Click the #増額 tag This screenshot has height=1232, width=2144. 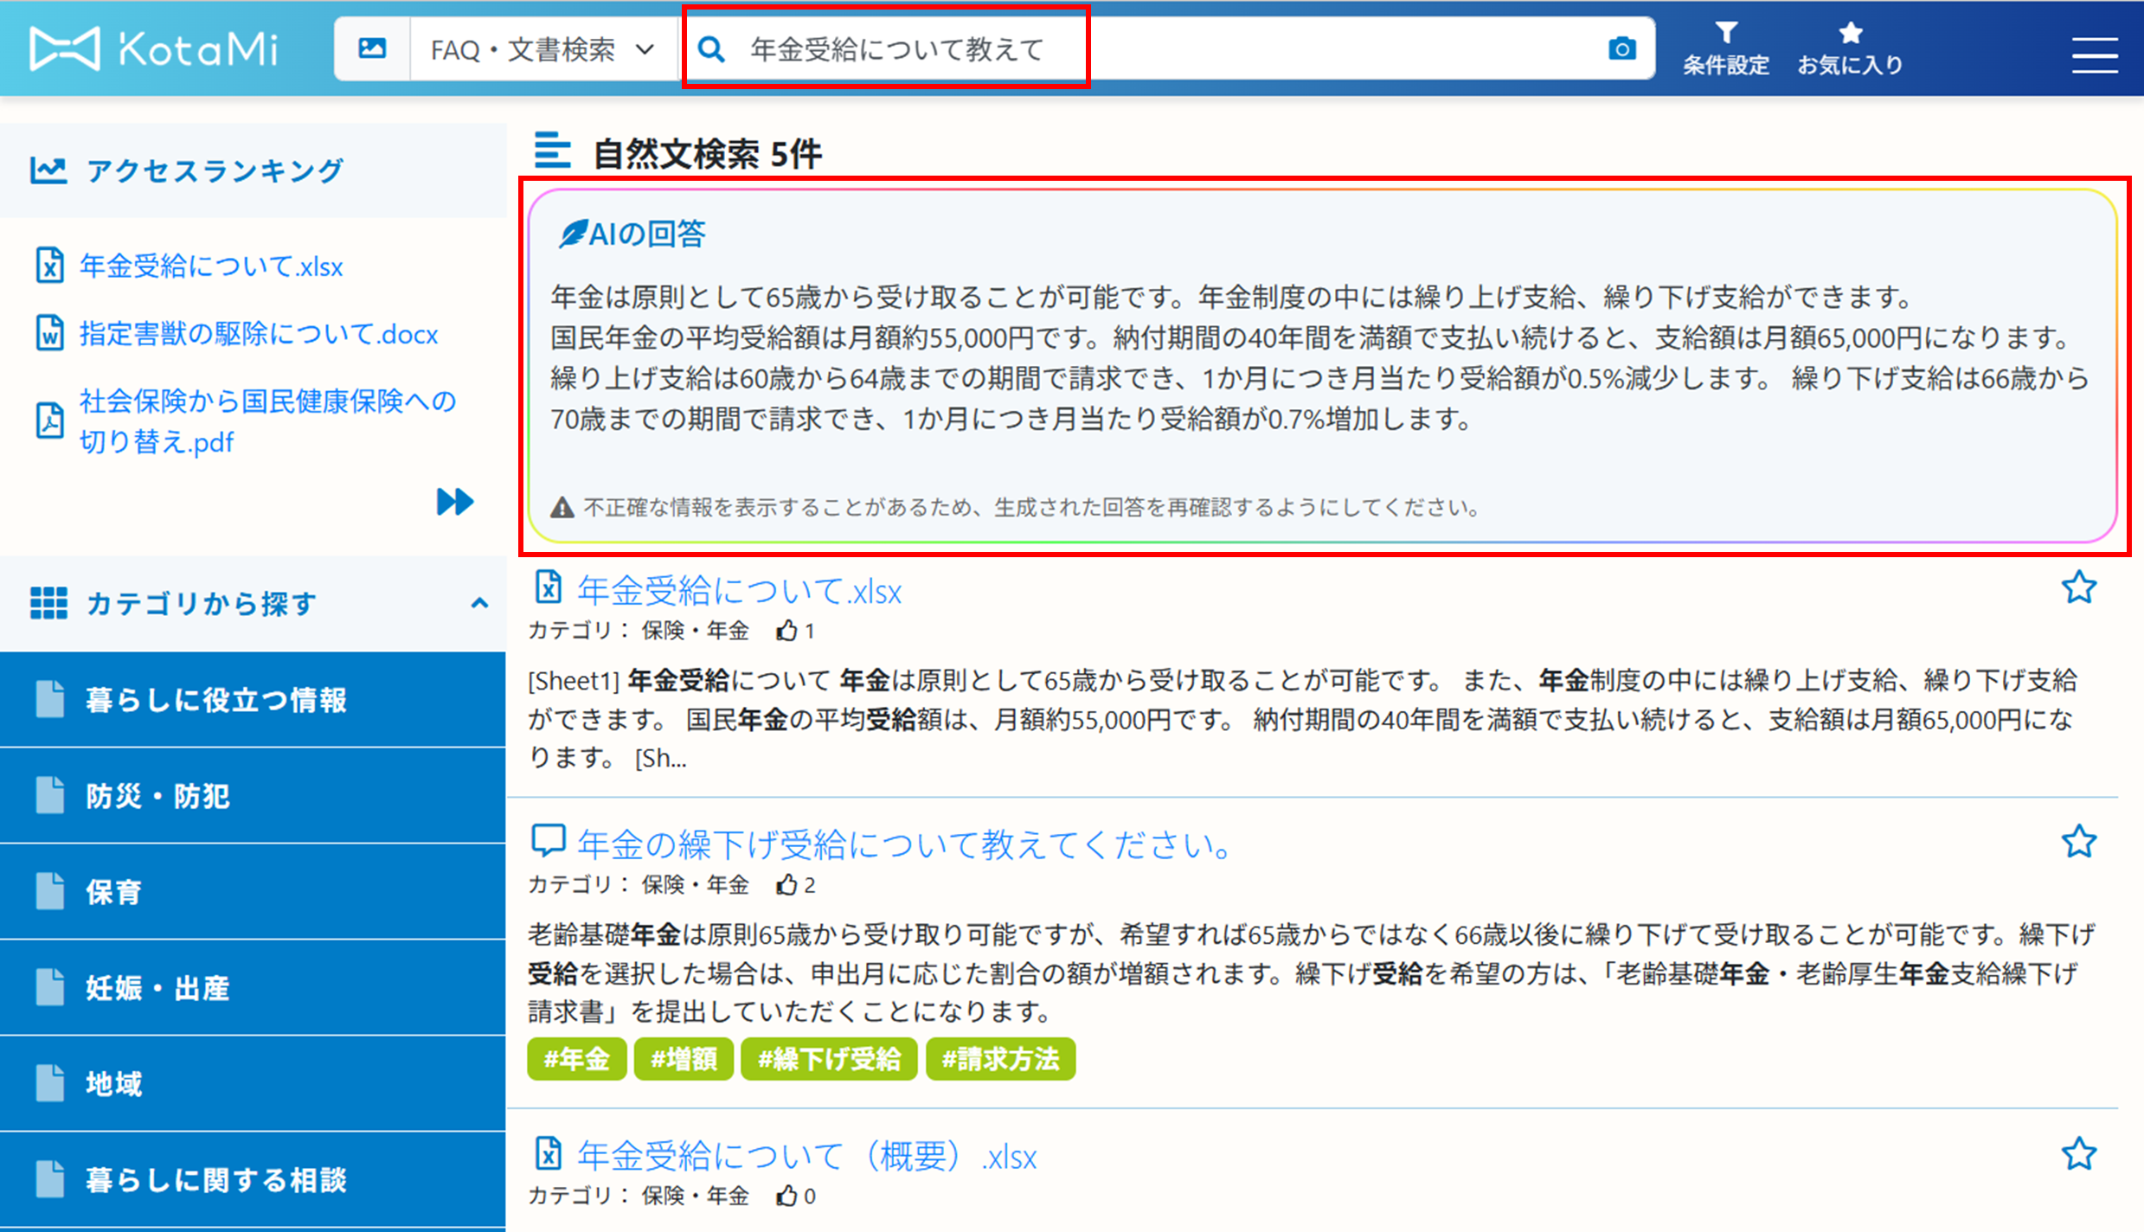[684, 1059]
